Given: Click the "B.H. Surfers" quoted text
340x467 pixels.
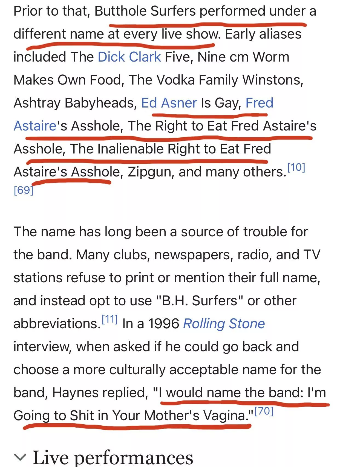Looking at the screenshot, I should pyautogui.click(x=200, y=301).
